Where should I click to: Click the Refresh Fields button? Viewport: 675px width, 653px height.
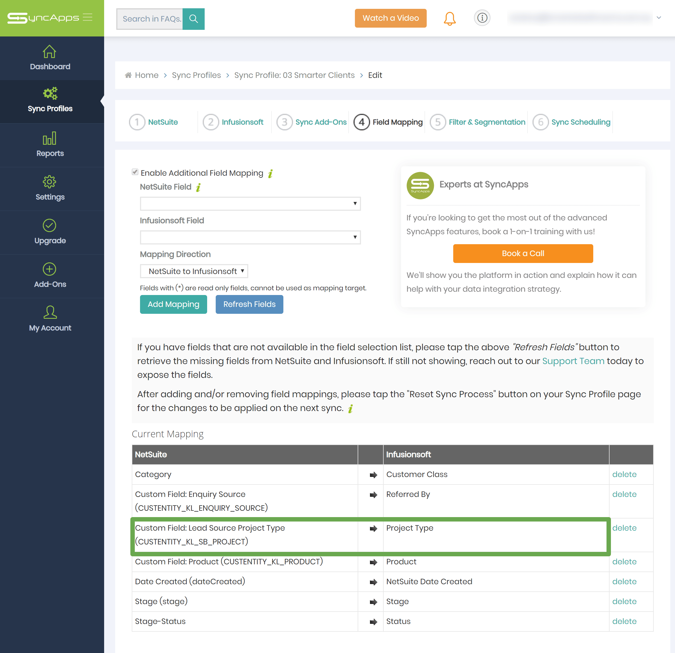tap(249, 304)
